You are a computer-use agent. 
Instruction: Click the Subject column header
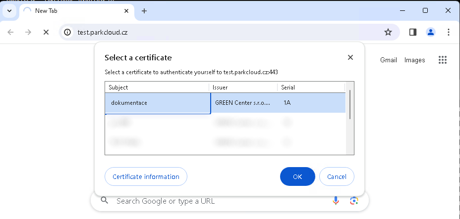pyautogui.click(x=157, y=87)
